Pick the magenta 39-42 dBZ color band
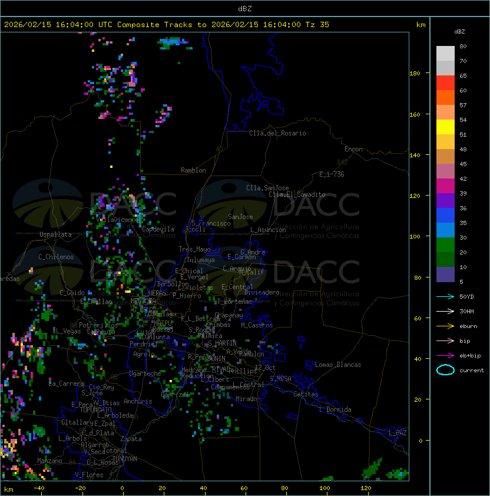This screenshot has height=496, width=490. [445, 186]
